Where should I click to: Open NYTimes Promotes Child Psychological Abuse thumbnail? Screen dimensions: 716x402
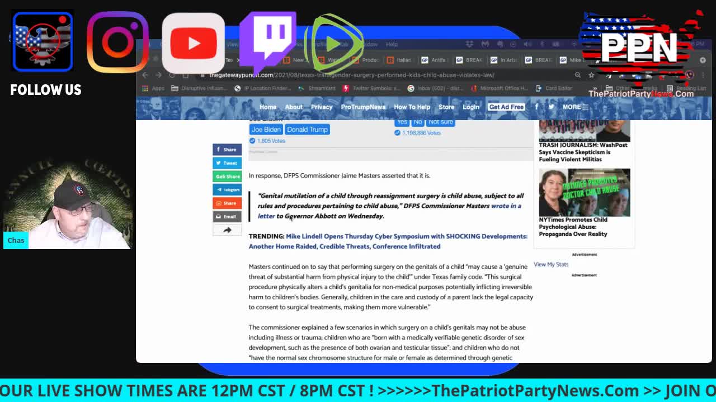[585, 192]
